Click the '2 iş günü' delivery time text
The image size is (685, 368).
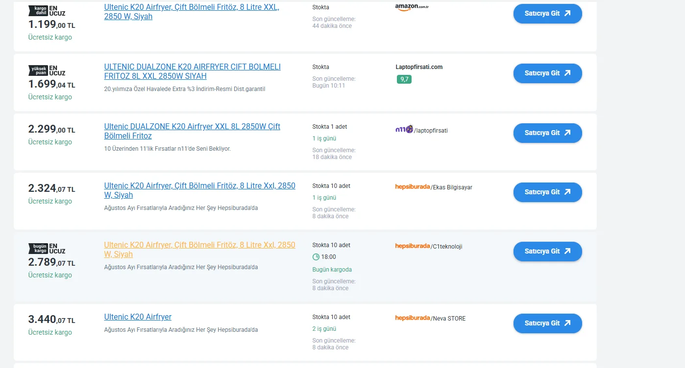click(x=324, y=329)
